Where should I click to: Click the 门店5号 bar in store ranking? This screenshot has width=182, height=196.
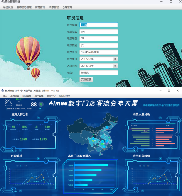tap(91, 165)
